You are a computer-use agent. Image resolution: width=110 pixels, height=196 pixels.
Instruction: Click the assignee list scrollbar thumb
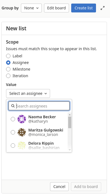point(70,122)
